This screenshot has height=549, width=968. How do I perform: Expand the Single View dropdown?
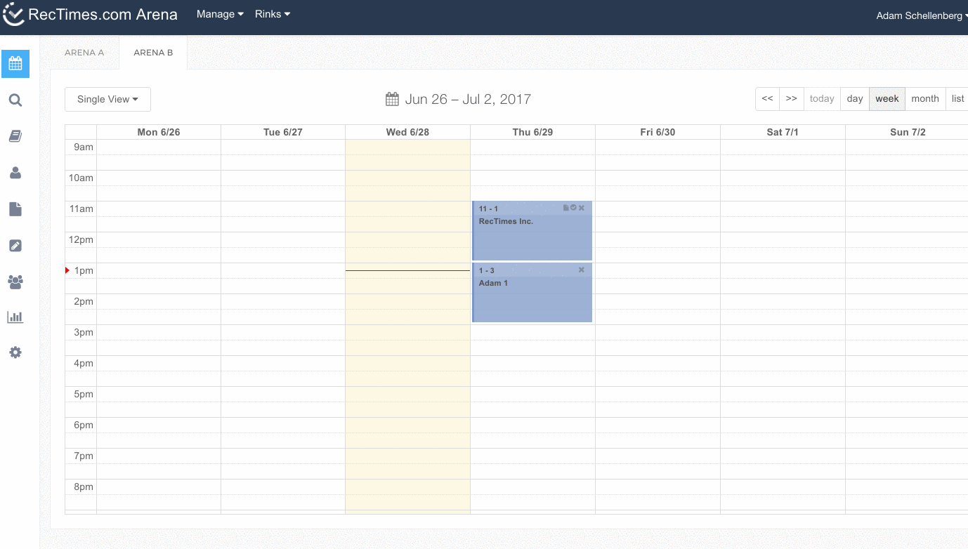pos(107,99)
